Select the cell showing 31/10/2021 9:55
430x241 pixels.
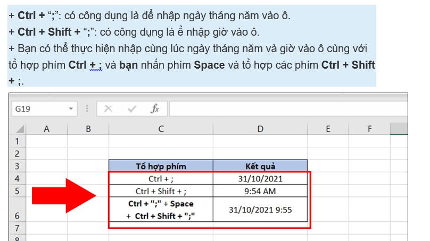260,211
